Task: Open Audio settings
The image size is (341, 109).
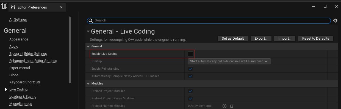Action: [x=14, y=47]
